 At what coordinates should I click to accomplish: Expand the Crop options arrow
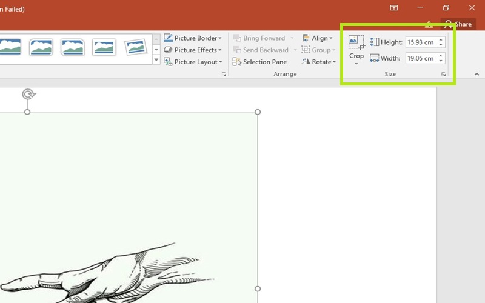click(356, 64)
